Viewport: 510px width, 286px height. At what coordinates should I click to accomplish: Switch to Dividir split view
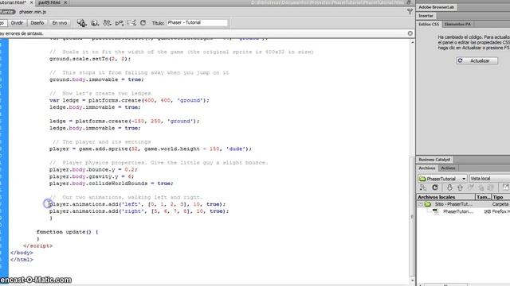click(x=17, y=23)
